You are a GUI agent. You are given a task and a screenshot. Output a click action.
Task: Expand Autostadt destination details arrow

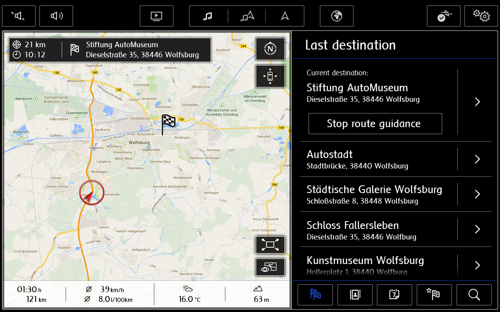pyautogui.click(x=477, y=159)
